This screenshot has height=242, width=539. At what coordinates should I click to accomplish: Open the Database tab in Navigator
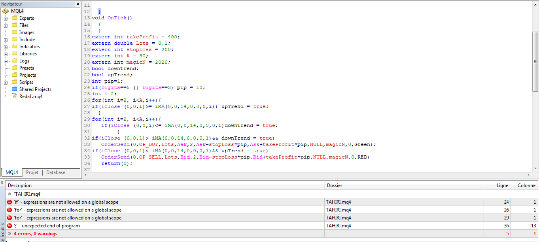pos(56,172)
